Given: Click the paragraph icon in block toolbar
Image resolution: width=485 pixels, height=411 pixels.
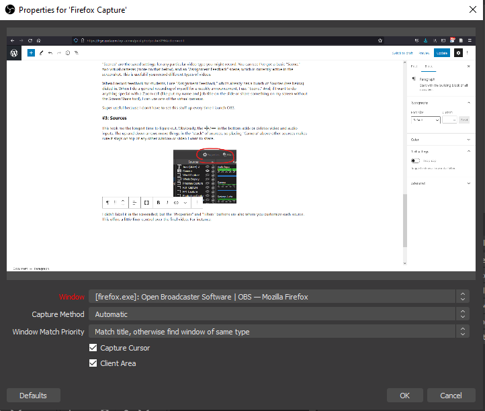Looking at the screenshot, I should (107, 203).
